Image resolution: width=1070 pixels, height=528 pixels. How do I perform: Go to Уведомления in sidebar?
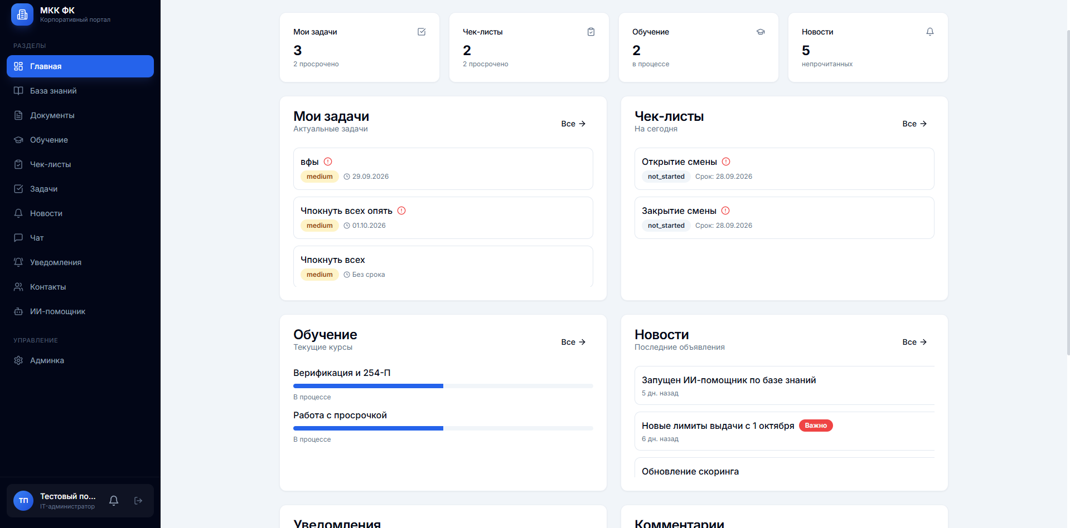tap(80, 262)
